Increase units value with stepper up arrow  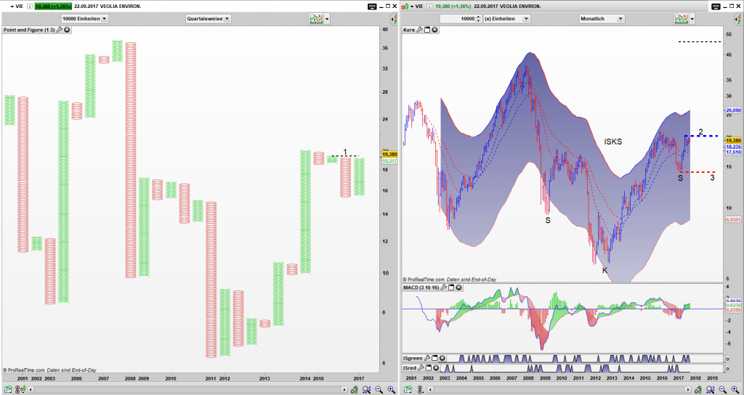(x=478, y=17)
